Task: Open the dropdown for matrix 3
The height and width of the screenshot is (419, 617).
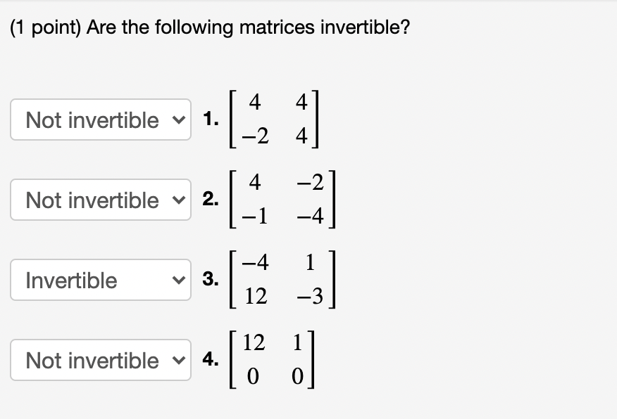Action: tap(101, 280)
